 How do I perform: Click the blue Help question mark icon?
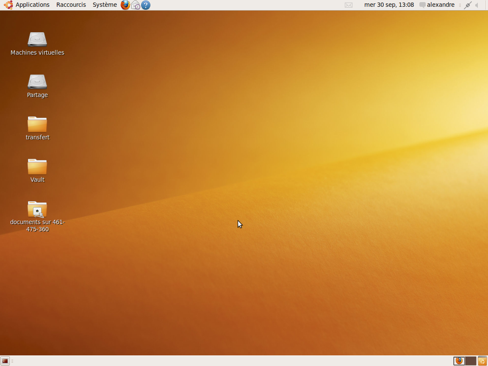[146, 5]
